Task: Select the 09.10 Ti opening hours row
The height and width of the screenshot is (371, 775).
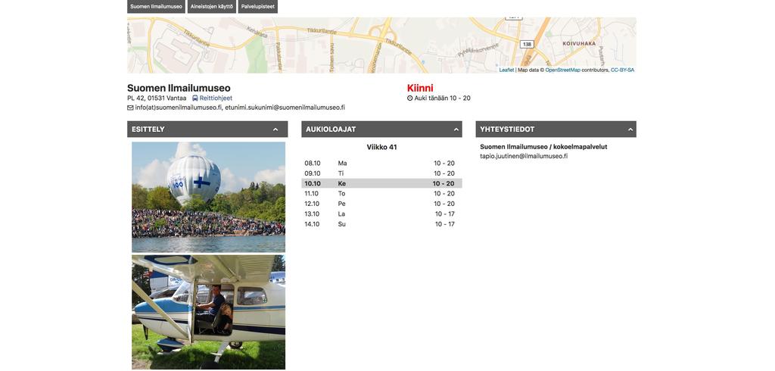Action: (381, 173)
